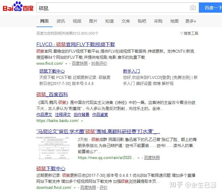Screen dimensions: 222x194
Task: Open 硕鼠_百度百科 result
Action: click(52, 95)
